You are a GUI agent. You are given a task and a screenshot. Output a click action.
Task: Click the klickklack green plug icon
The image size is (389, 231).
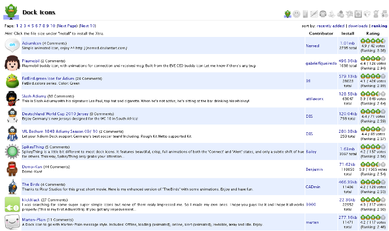pos(12,204)
